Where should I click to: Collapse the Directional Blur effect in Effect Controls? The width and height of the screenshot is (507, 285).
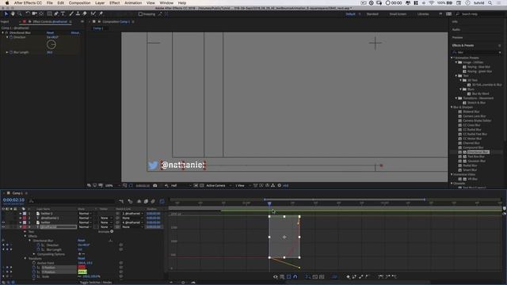(x=3, y=32)
